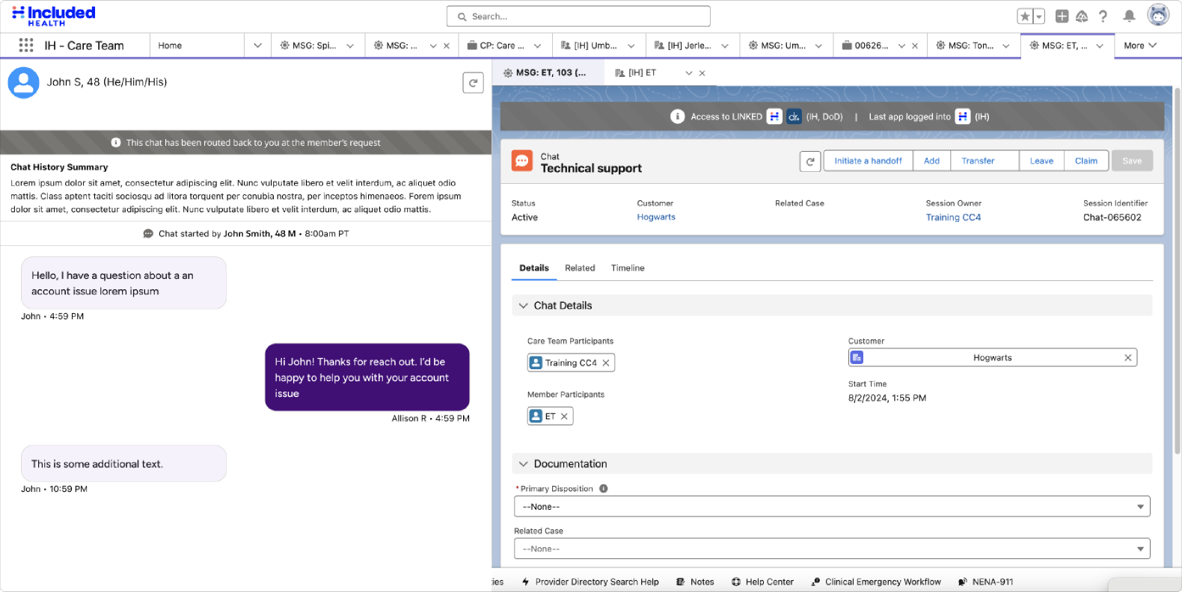
Task: Click Primary Disposition help info icon
Action: (x=603, y=489)
